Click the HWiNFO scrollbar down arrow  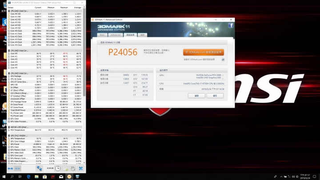84,163
